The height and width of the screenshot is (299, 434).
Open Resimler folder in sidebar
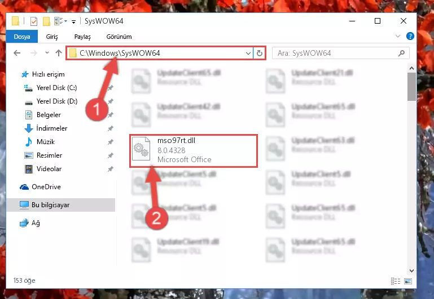[49, 155]
